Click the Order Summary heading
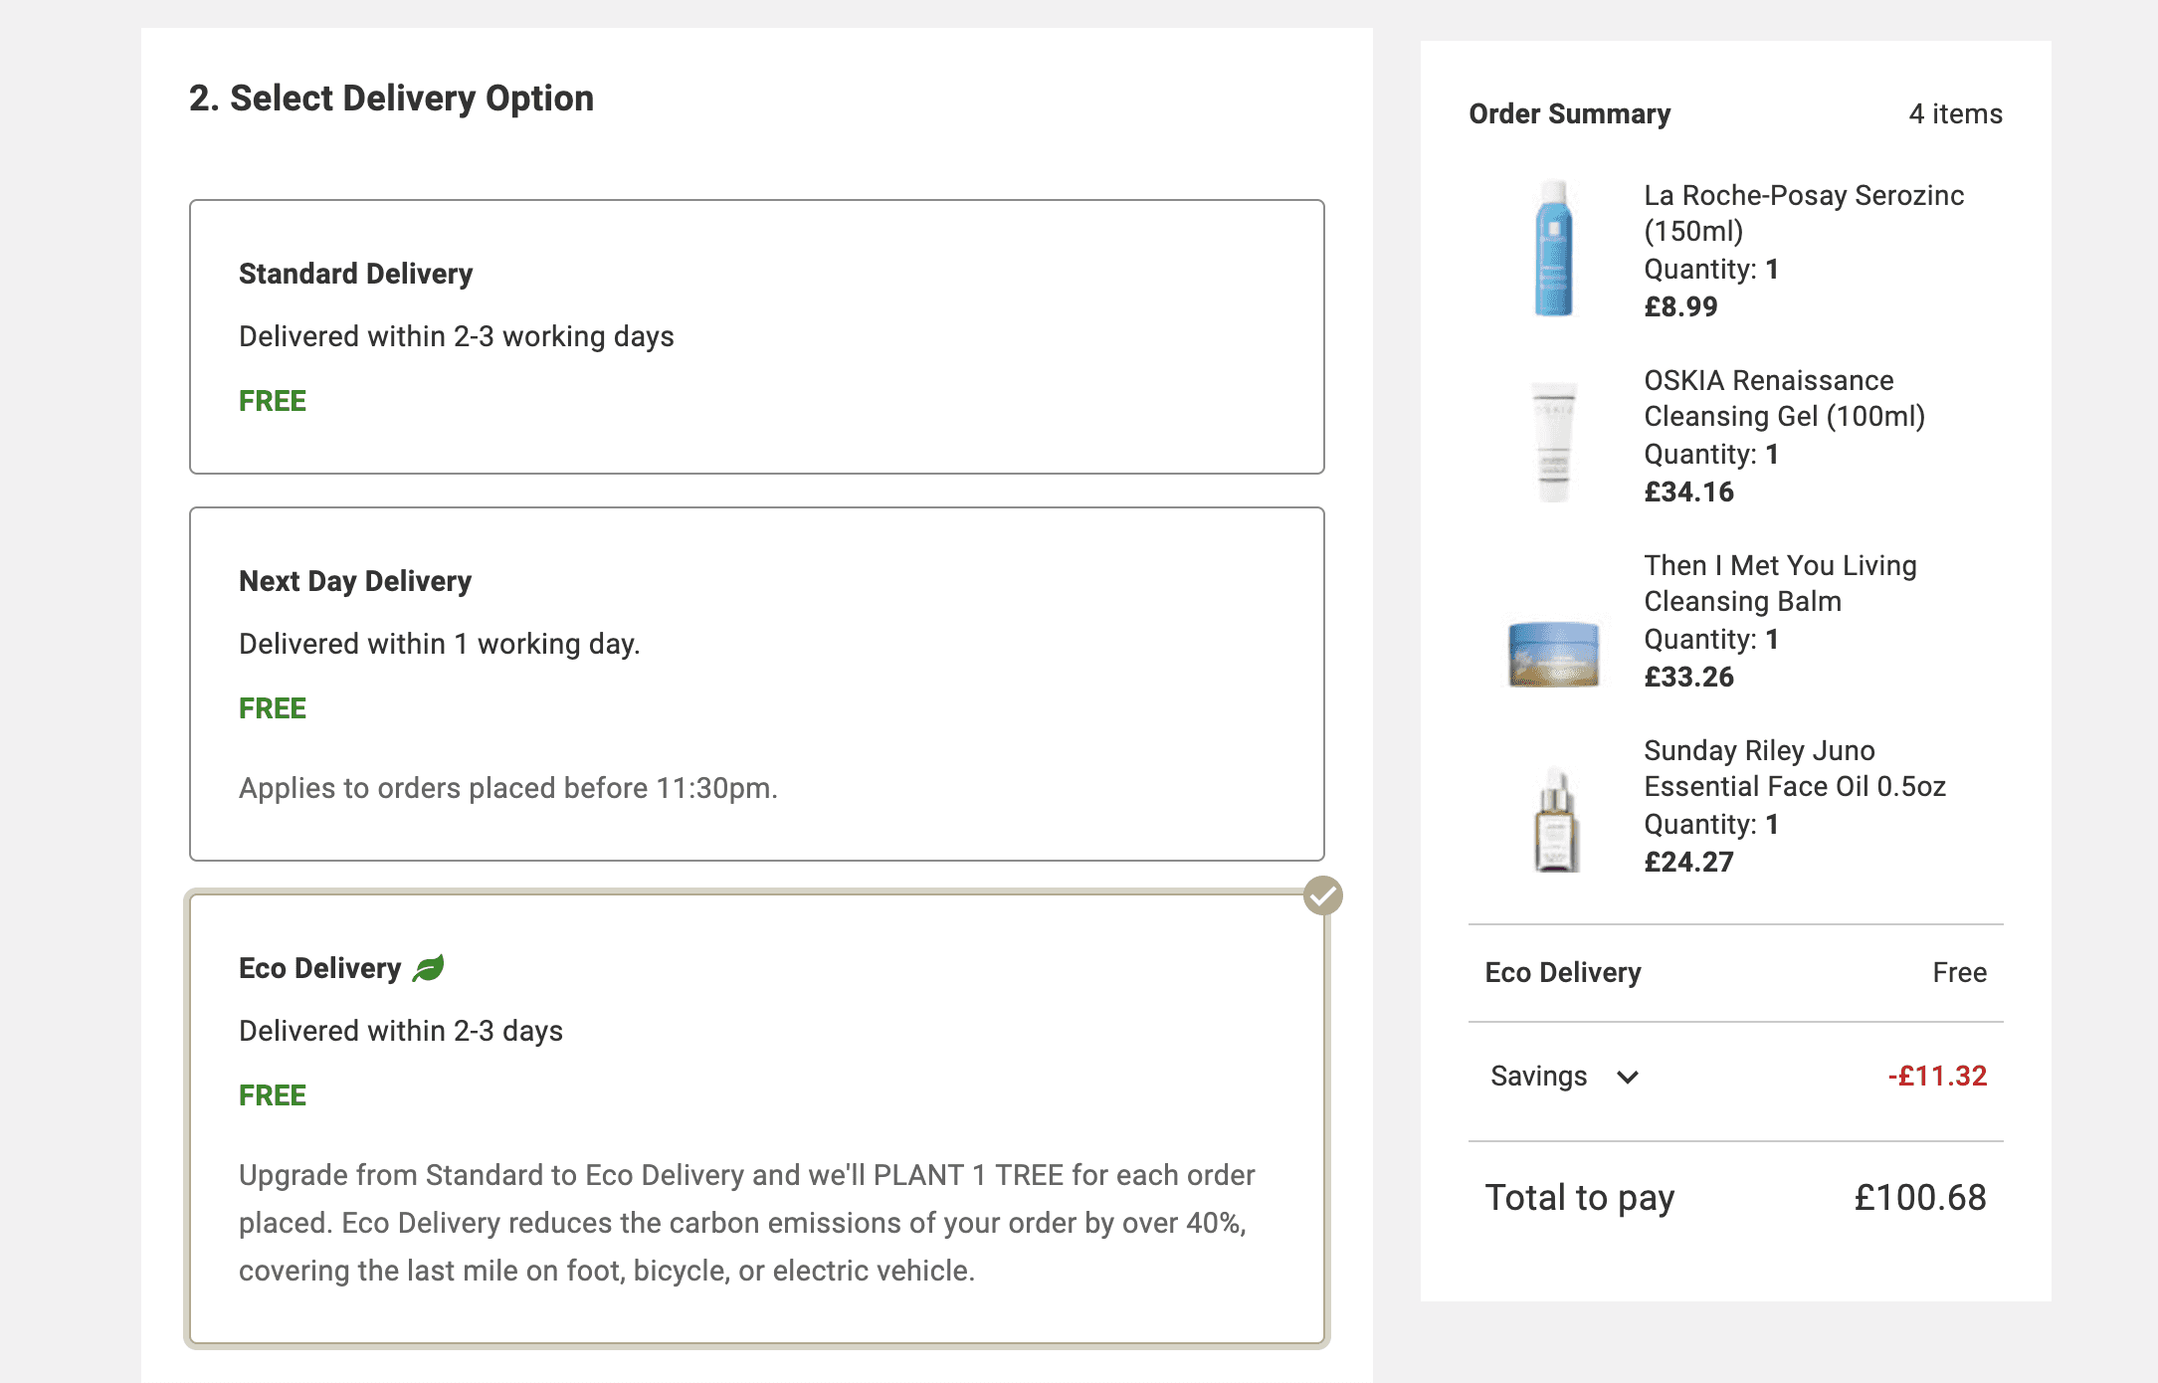Screen dimensions: 2158x1383 pyautogui.click(x=1569, y=114)
